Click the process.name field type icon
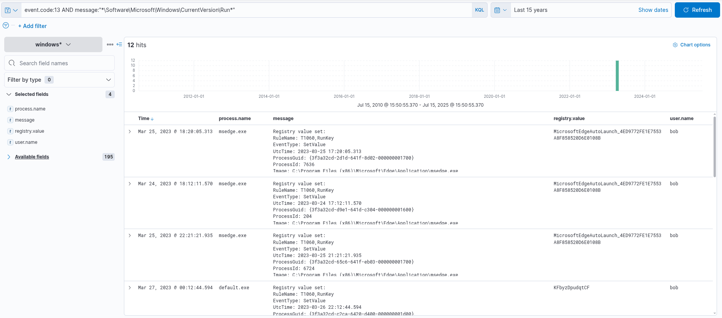The height and width of the screenshot is (318, 722). 10,109
